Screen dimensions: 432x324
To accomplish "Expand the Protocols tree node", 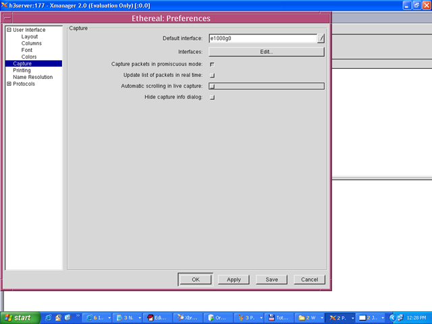I will tap(9, 84).
